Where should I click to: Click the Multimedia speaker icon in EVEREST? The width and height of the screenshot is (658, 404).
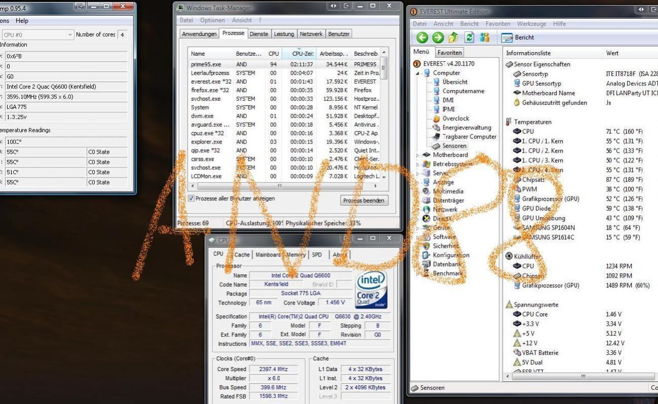click(x=426, y=191)
